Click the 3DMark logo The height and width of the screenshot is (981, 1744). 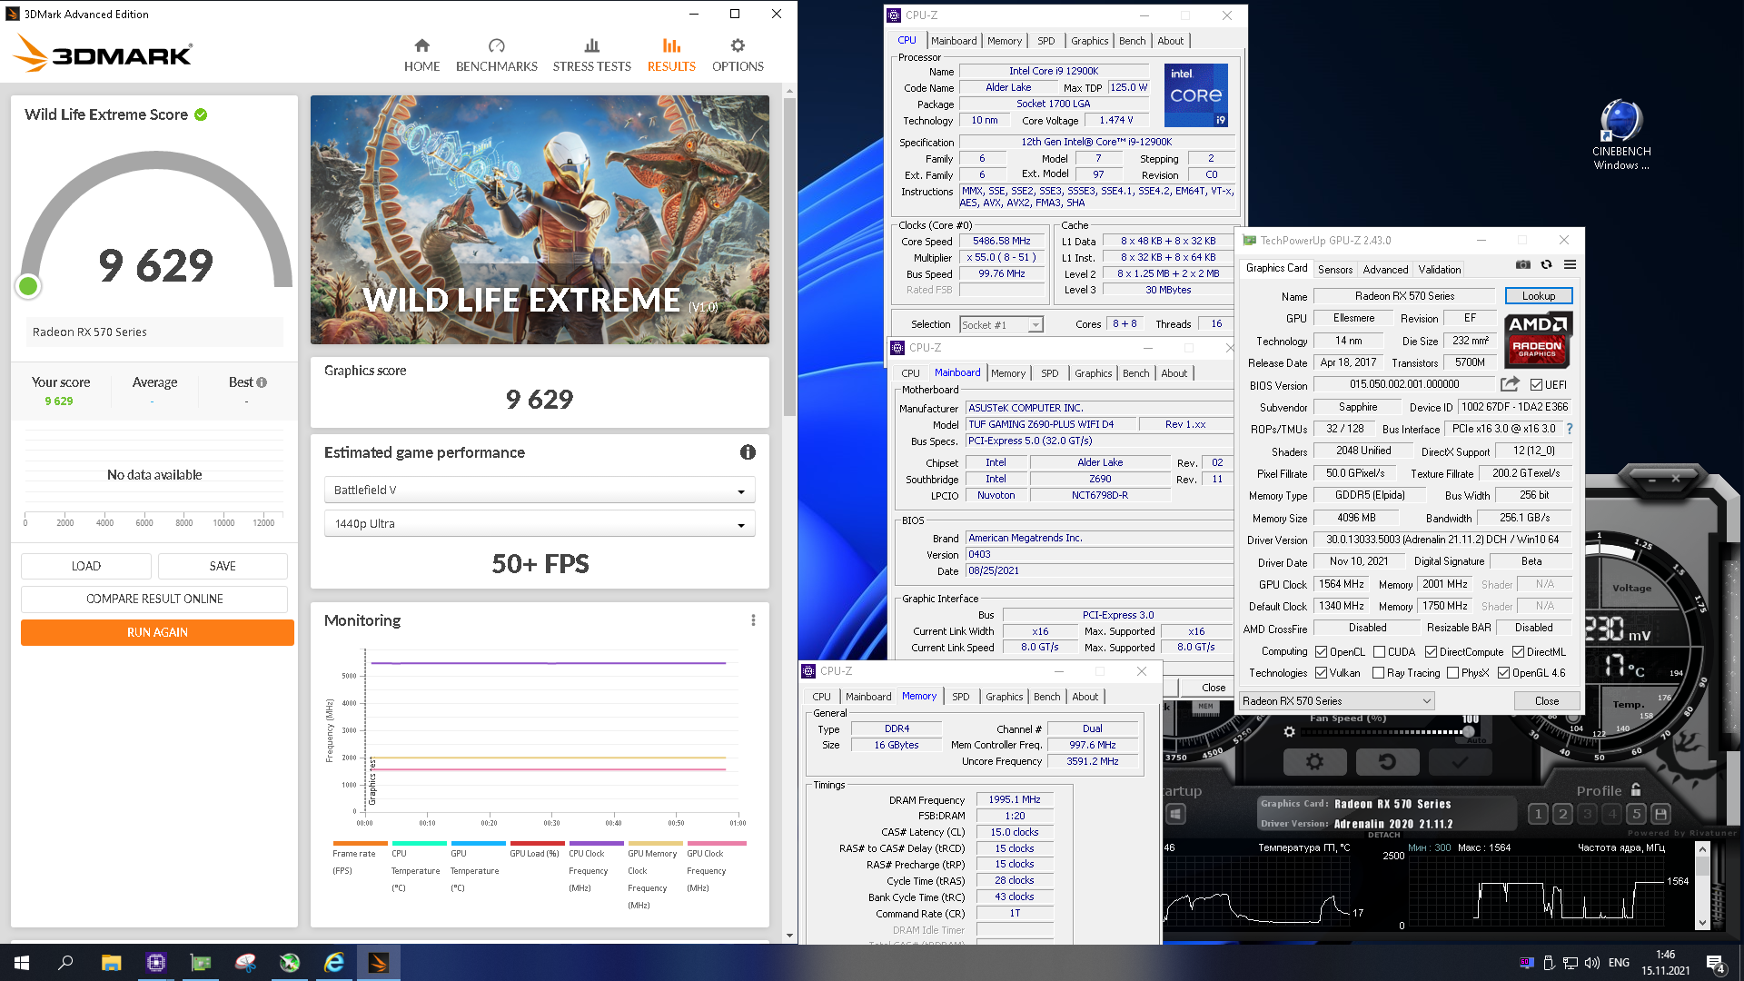click(x=103, y=54)
